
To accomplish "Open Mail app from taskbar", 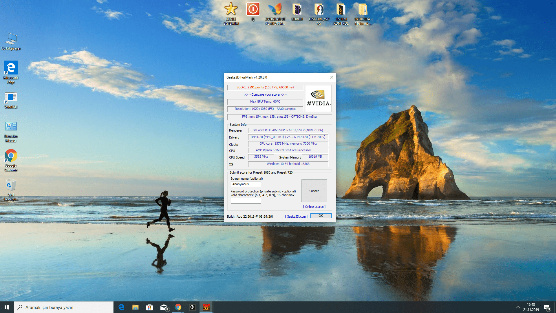I will tap(164, 307).
